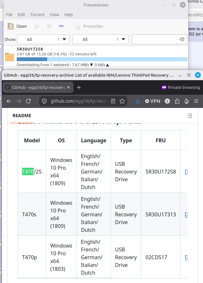Click FRU value 02CD517

[x=156, y=257]
